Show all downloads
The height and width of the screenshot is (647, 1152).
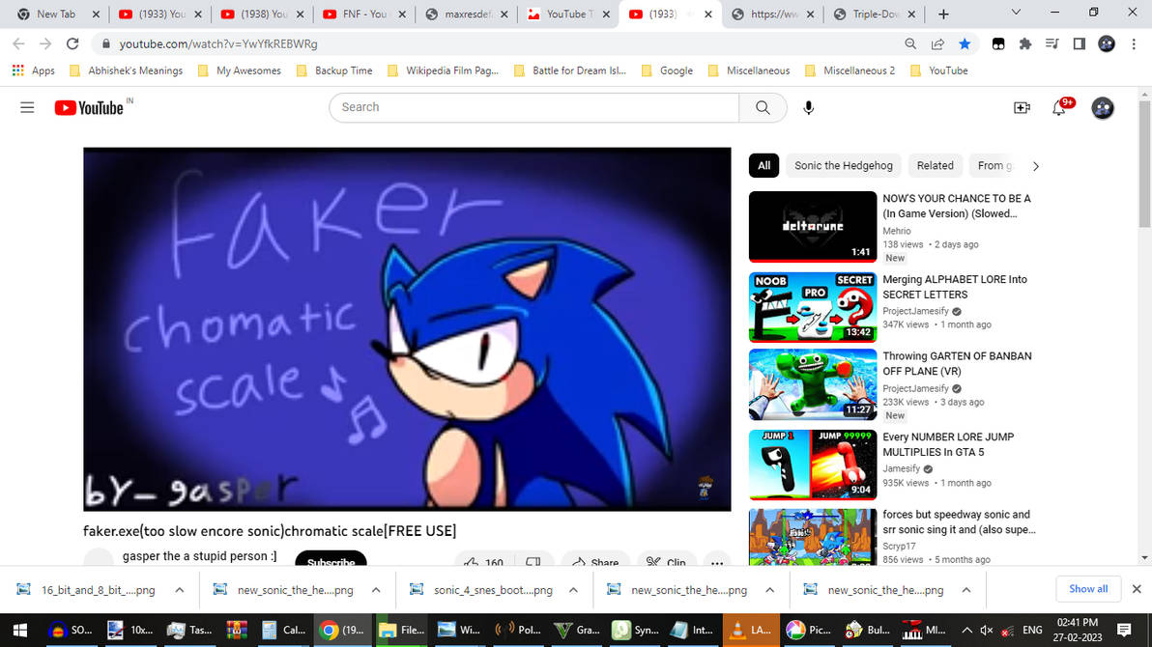[1088, 589]
